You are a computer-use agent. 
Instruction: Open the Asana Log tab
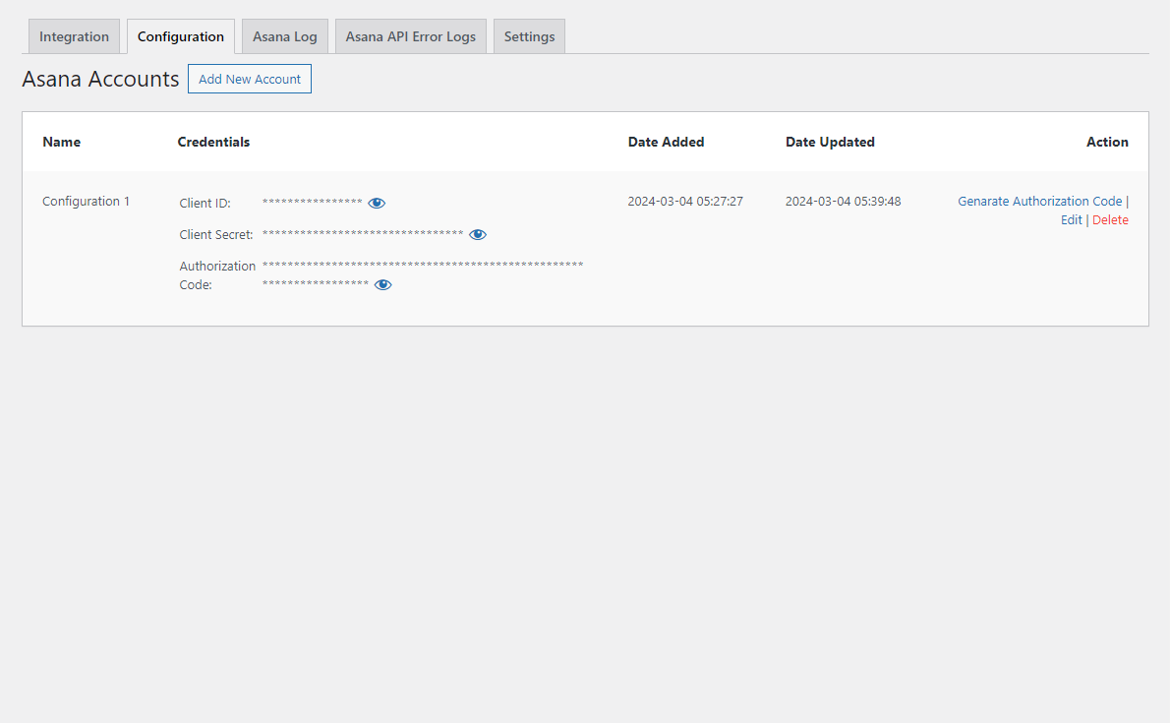tap(285, 36)
